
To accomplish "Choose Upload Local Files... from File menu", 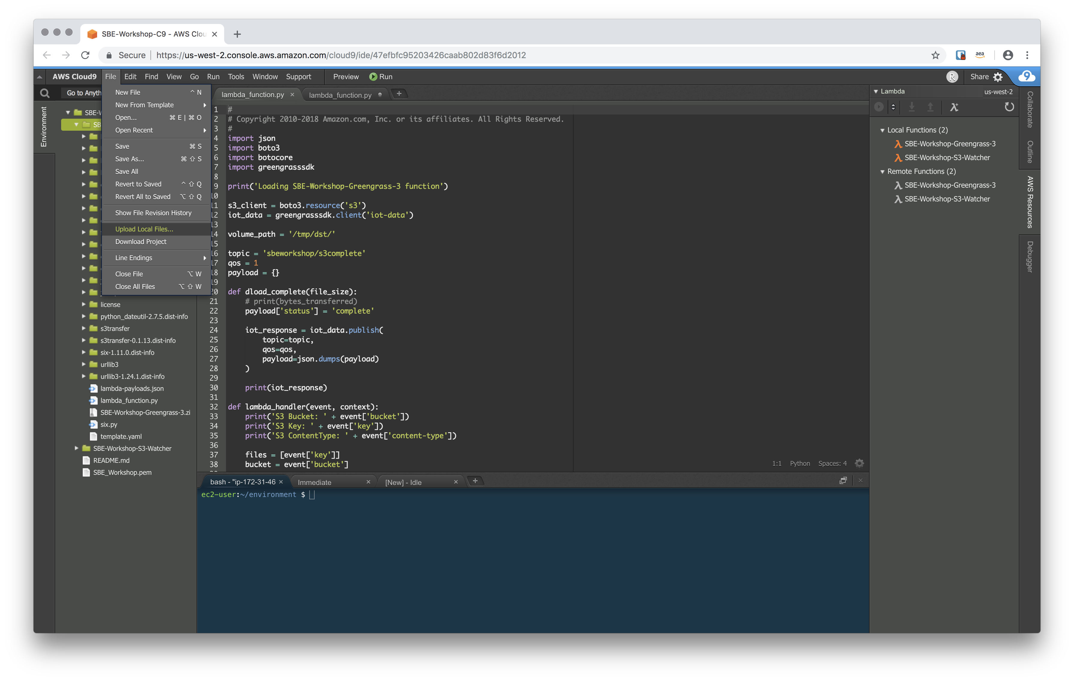I will (x=156, y=229).
